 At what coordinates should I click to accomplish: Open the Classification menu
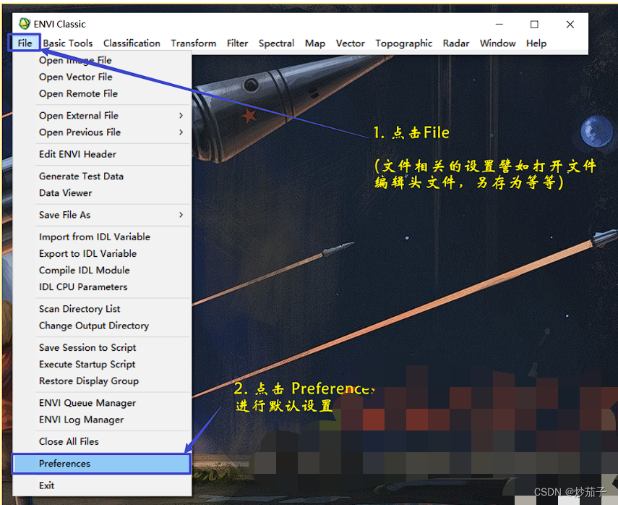(132, 43)
